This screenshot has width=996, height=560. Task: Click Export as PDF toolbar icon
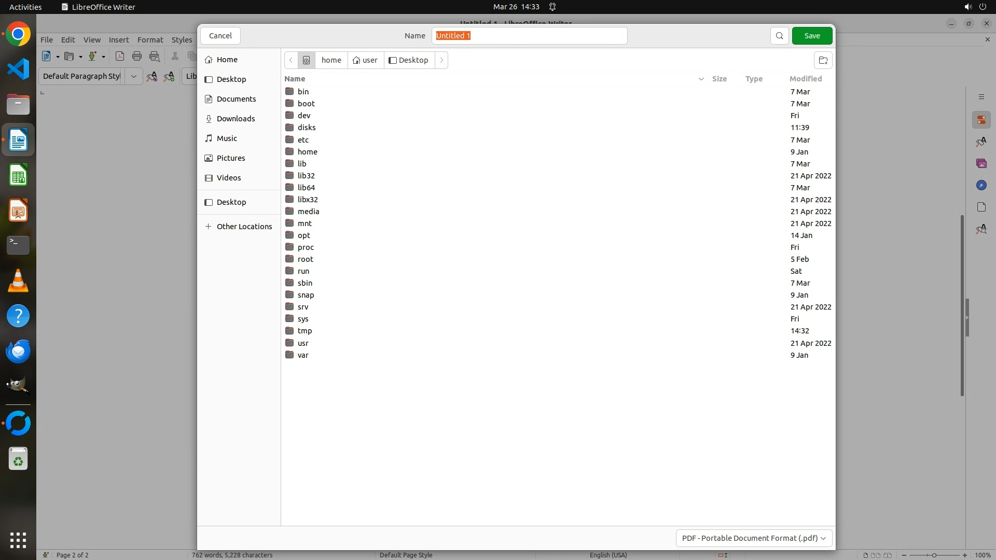coord(120,56)
